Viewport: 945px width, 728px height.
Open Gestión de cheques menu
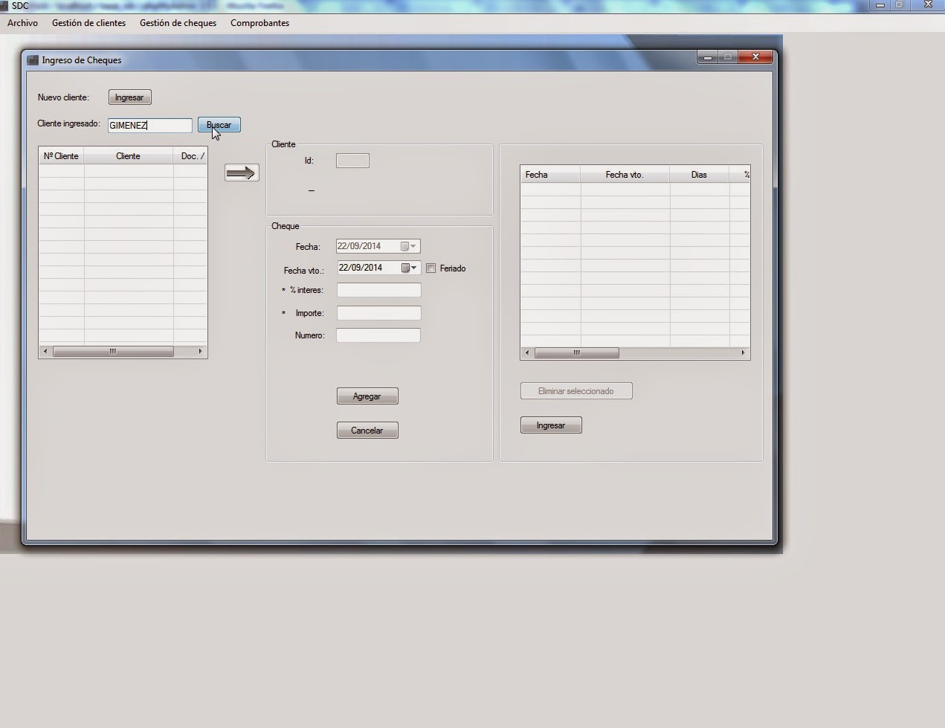point(178,23)
